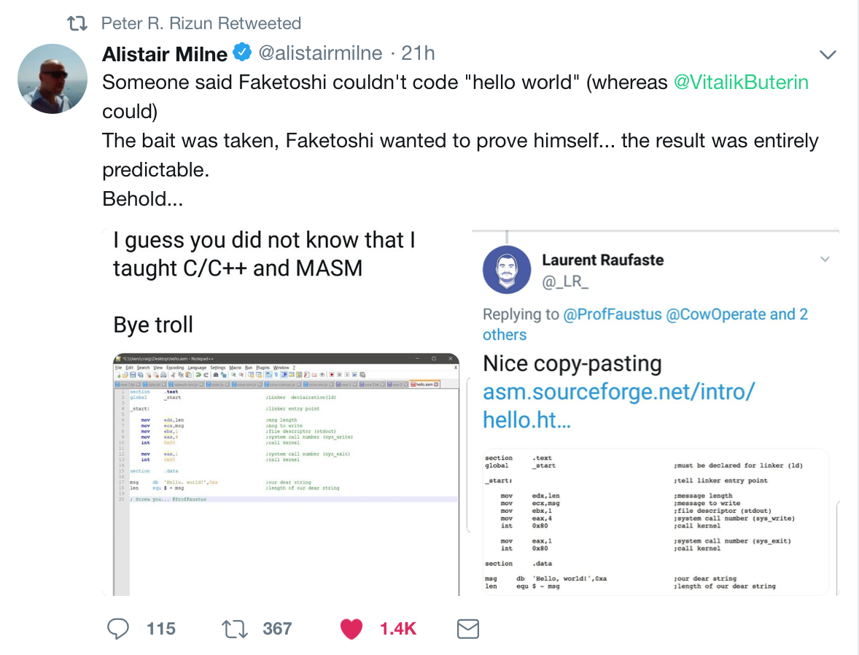Click the retweet arrows icon
859x655 pixels.
(235, 629)
